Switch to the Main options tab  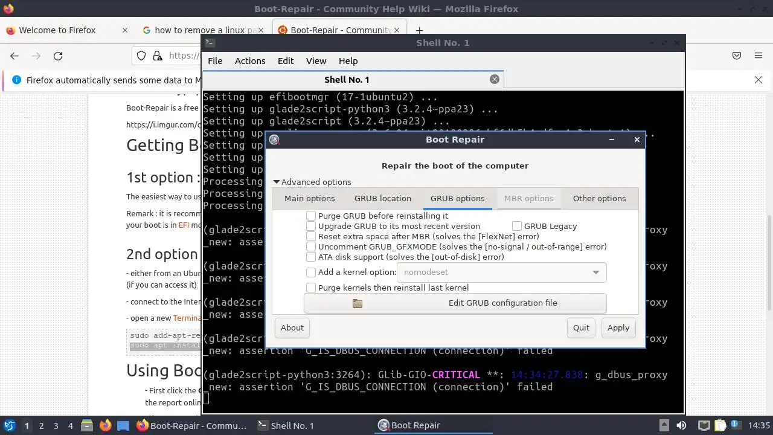310,198
